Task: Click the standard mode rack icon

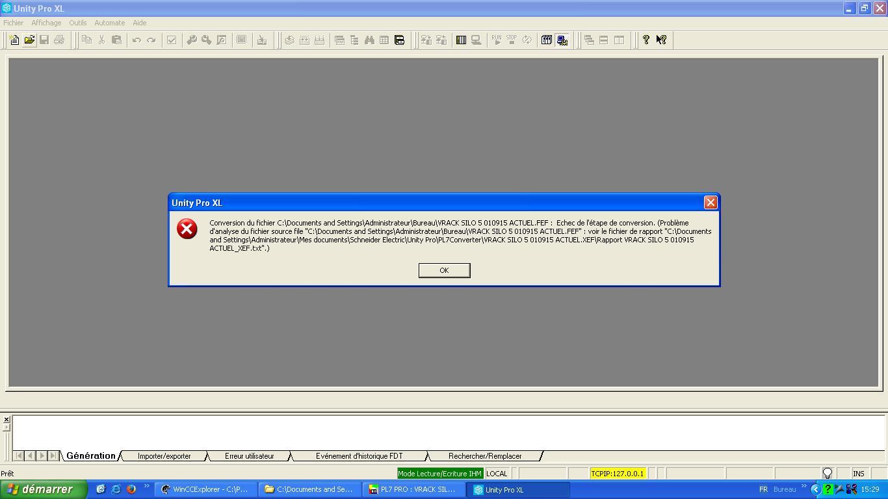Action: click(x=546, y=40)
